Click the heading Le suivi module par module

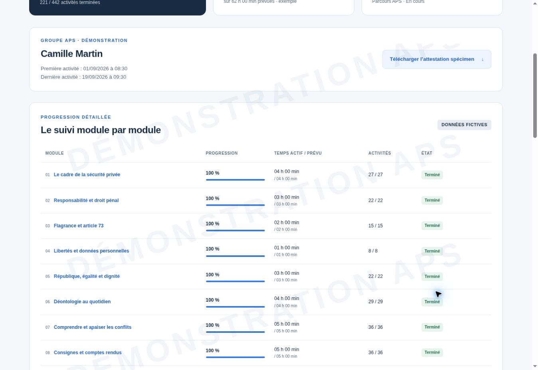[x=101, y=130]
